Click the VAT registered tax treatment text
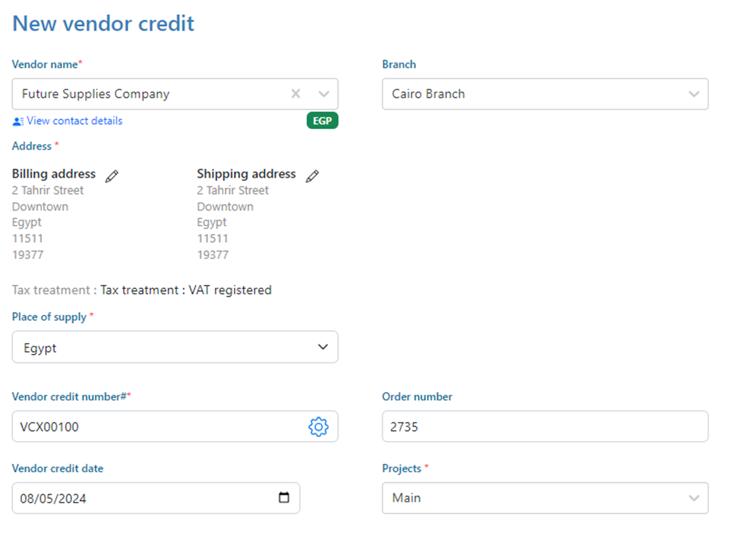 pos(230,290)
